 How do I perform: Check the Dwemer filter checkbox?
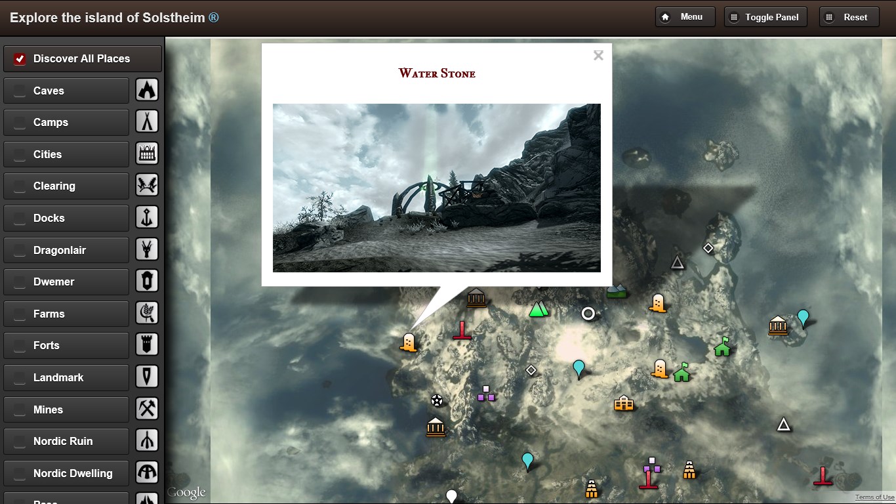(x=20, y=282)
